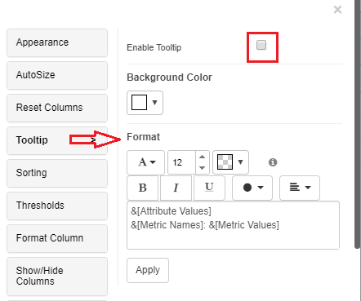Click the info icon near Format
Viewport: 361px width, 301px height.
tap(273, 162)
